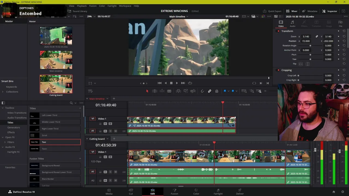Add keyframe for Position parameter

tap(338, 41)
